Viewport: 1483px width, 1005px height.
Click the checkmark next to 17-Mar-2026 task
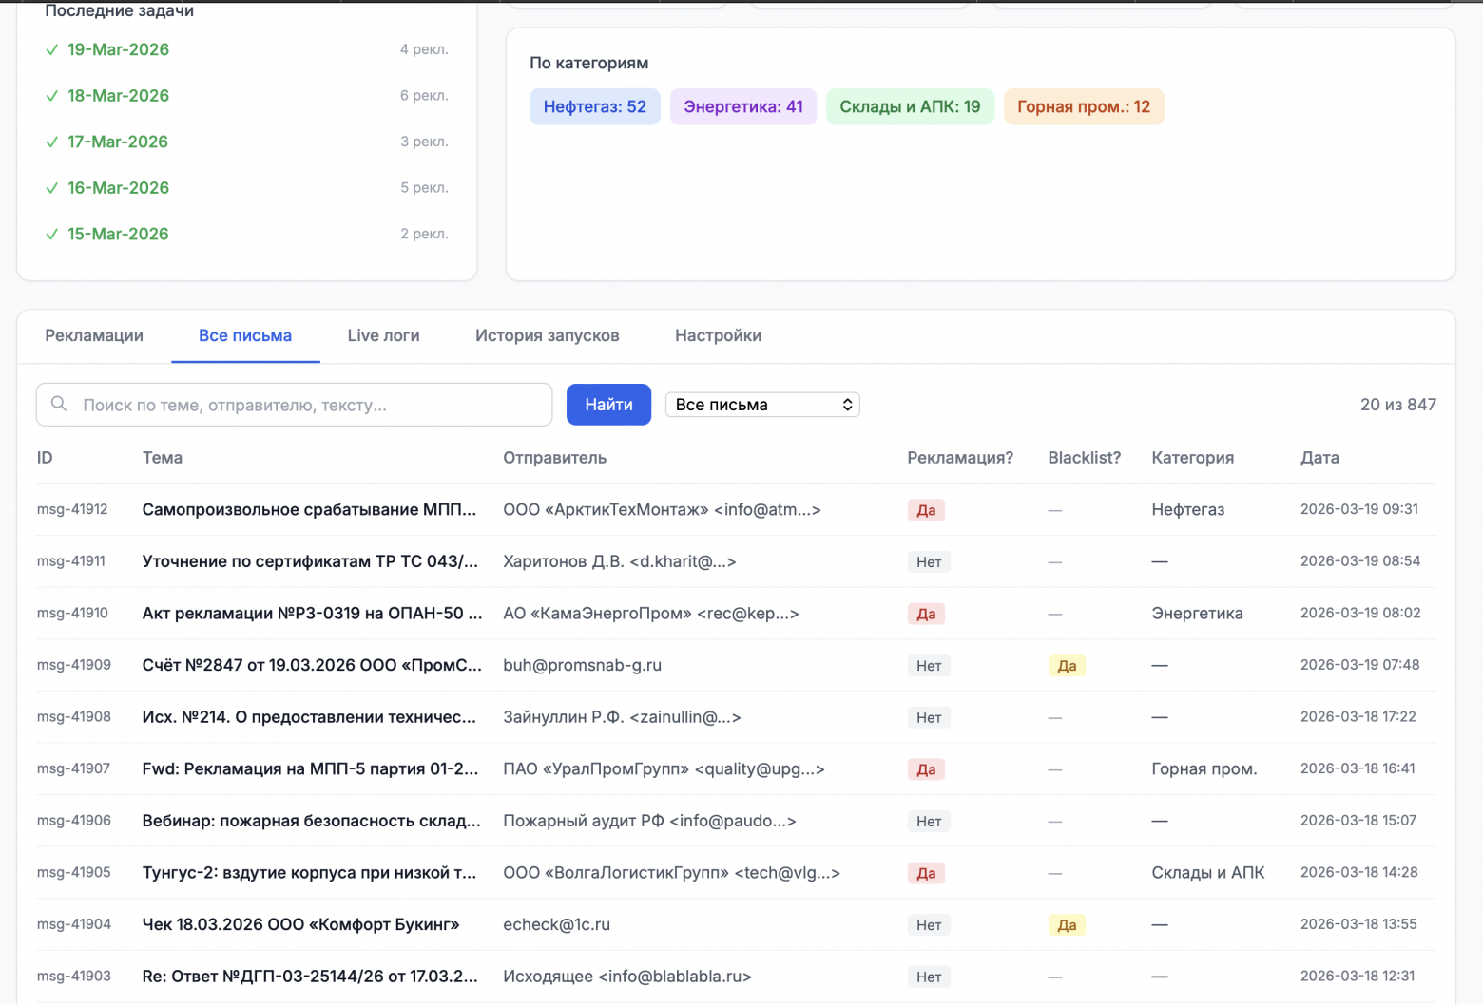pyautogui.click(x=51, y=142)
